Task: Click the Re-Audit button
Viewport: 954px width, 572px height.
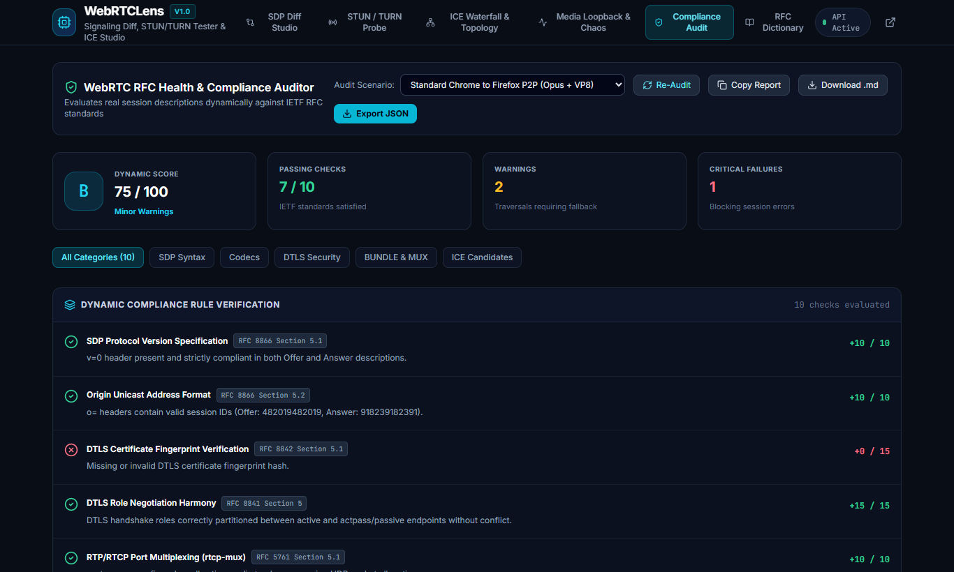Action: click(666, 85)
